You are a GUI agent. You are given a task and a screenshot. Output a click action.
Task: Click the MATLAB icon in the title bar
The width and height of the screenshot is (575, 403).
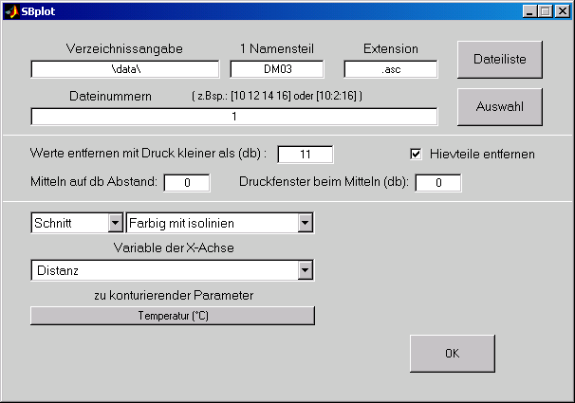(11, 10)
